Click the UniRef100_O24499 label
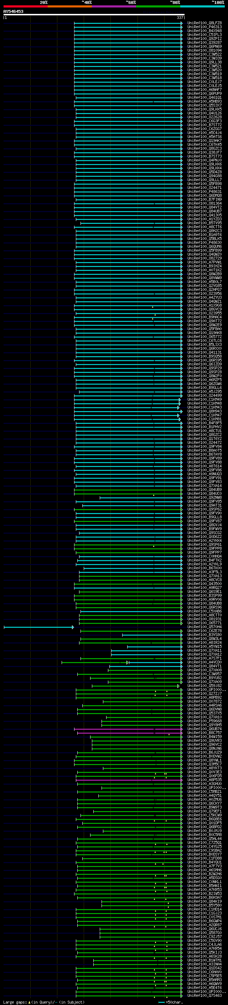This screenshot has width=228, height=1005. (x=204, y=396)
